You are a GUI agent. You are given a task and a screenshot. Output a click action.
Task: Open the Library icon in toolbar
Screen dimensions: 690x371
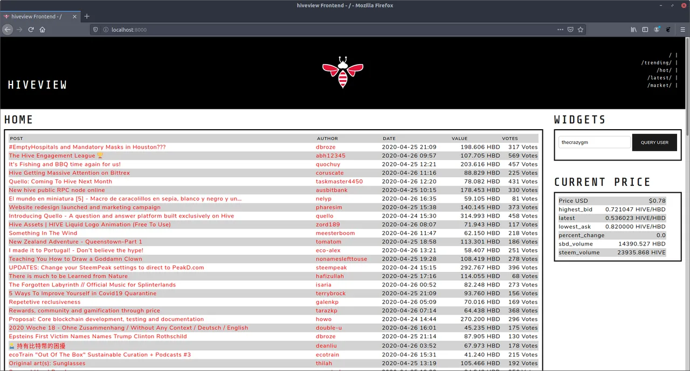pos(634,30)
